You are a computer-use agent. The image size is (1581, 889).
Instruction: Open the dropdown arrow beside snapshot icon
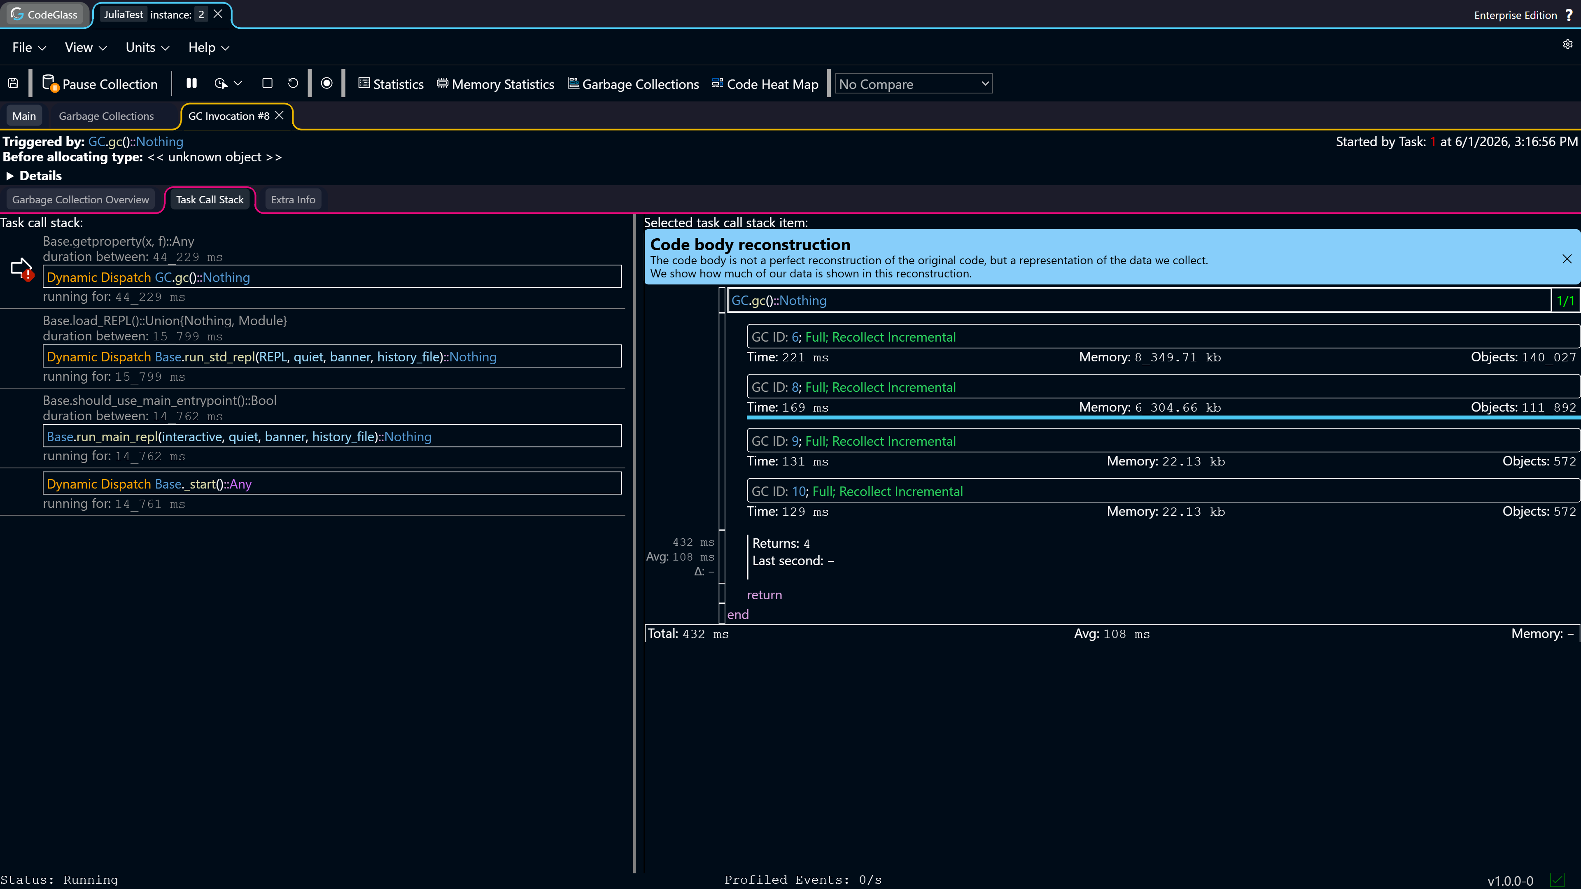238,84
